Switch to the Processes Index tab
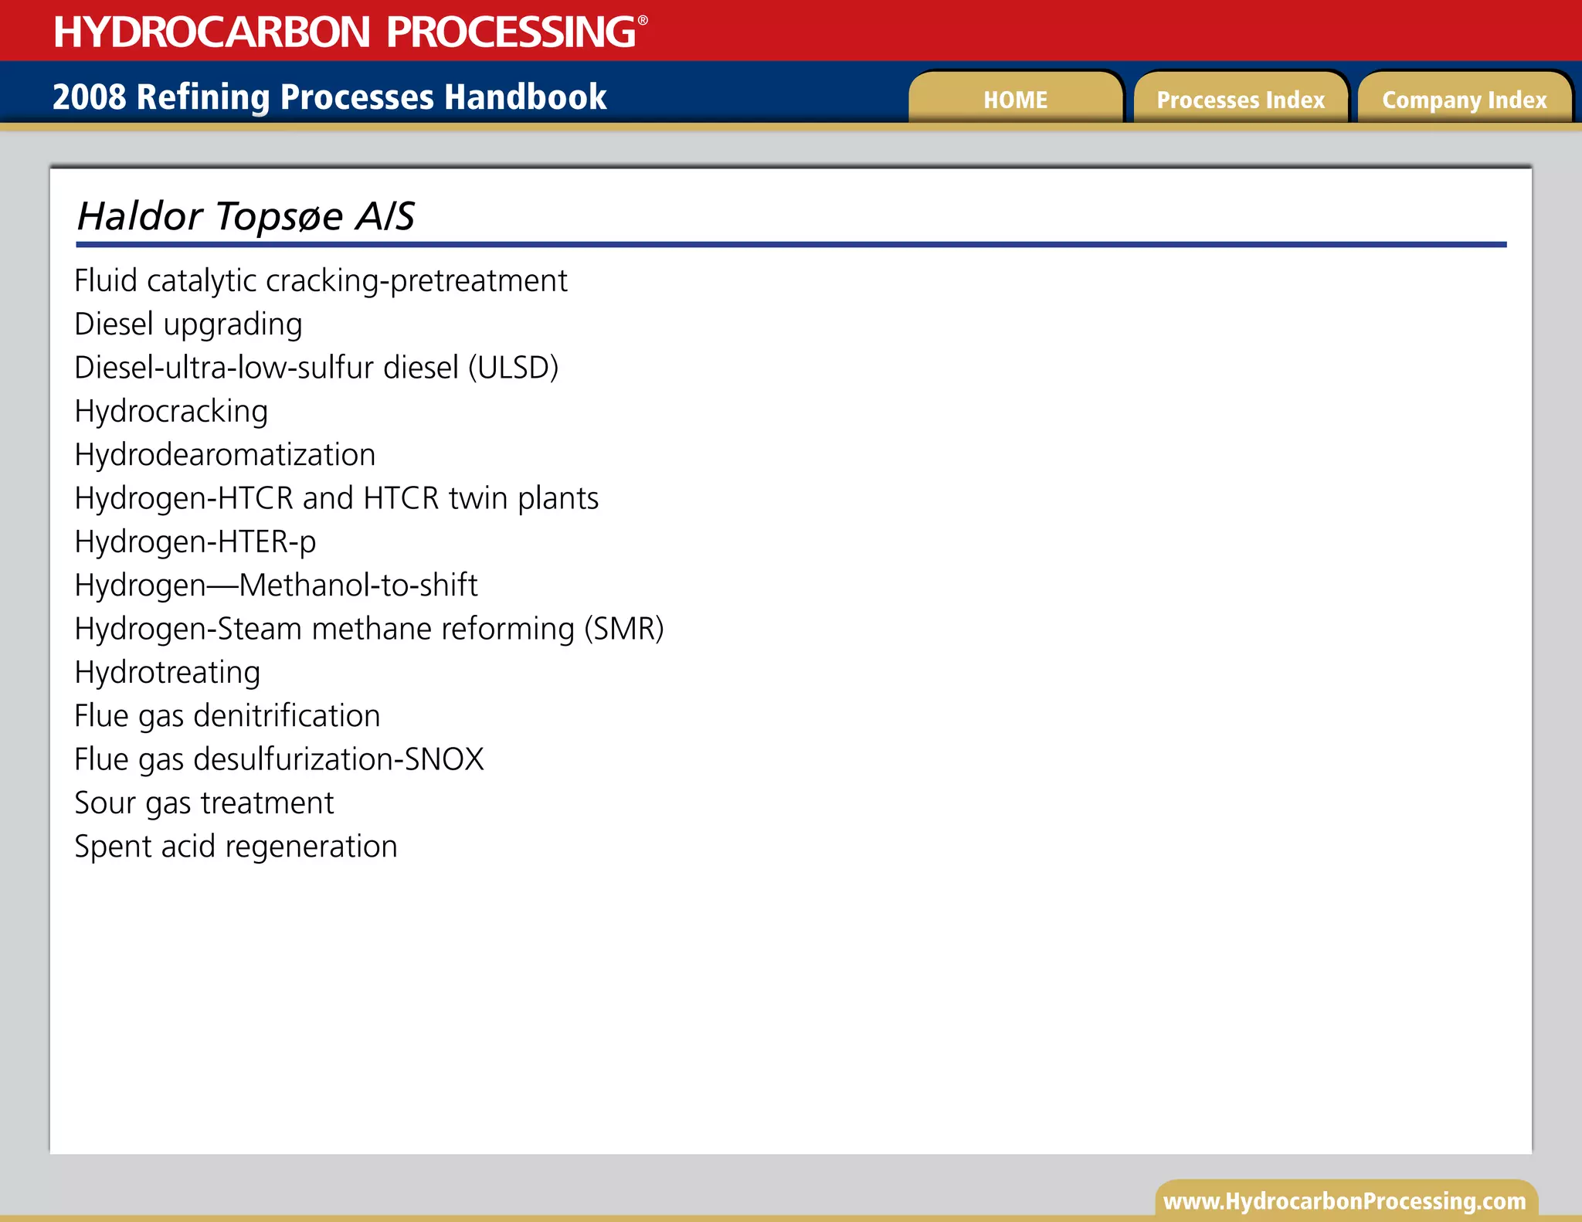Image resolution: width=1582 pixels, height=1222 pixels. point(1240,100)
